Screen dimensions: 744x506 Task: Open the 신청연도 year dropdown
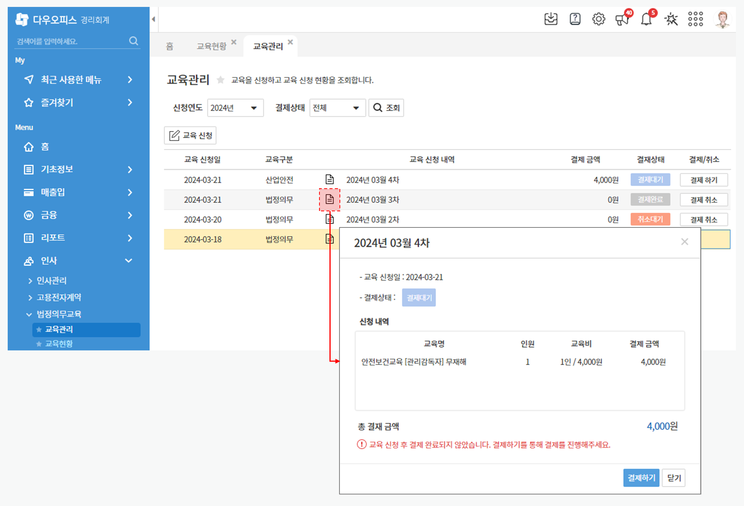pyautogui.click(x=235, y=108)
